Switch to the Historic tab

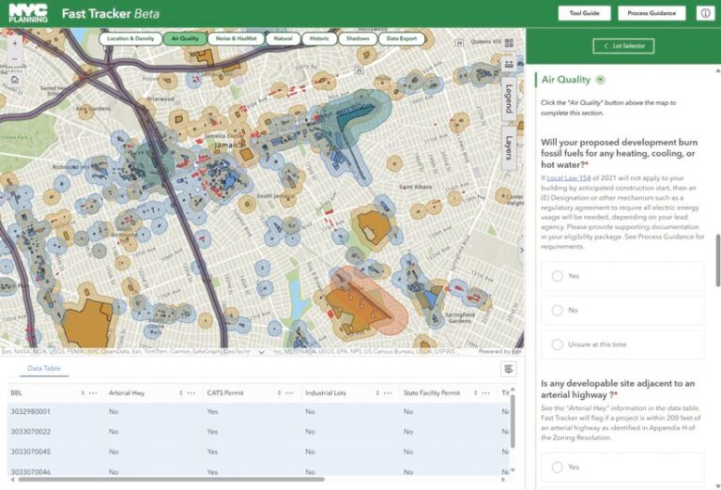tap(319, 38)
